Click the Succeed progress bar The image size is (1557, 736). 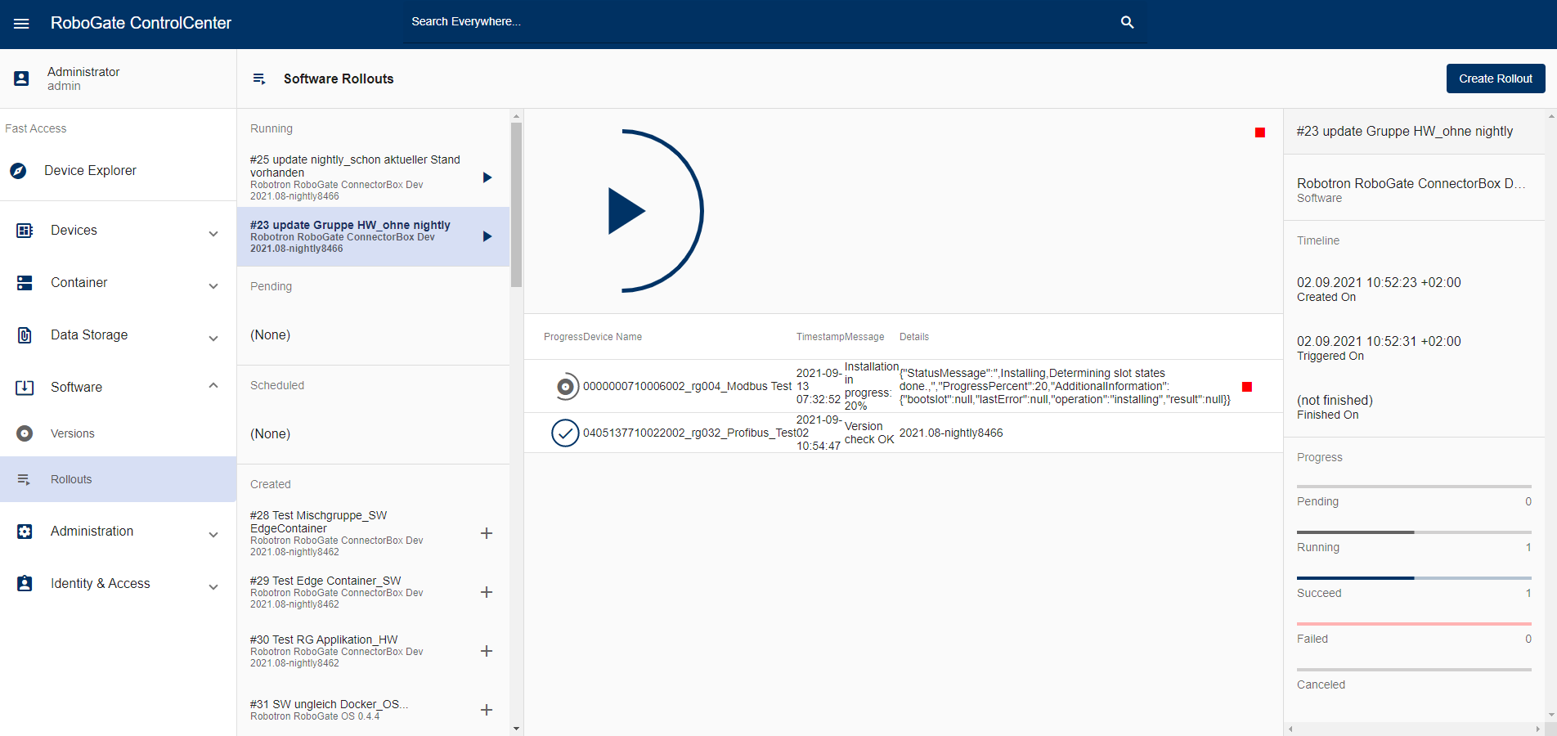(1414, 578)
